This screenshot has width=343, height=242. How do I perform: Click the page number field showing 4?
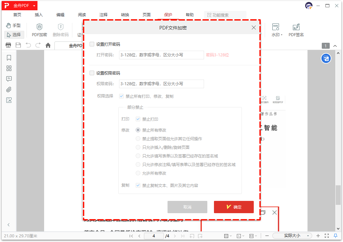[x=154, y=236]
